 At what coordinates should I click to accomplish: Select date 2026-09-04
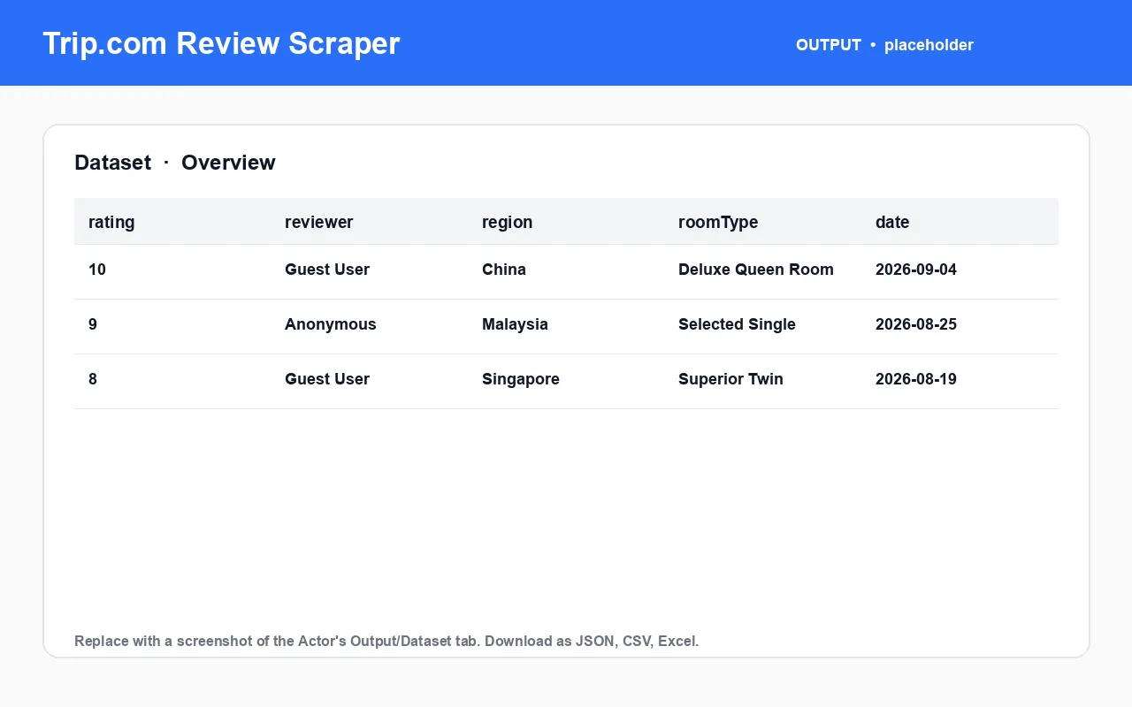pyautogui.click(x=916, y=270)
